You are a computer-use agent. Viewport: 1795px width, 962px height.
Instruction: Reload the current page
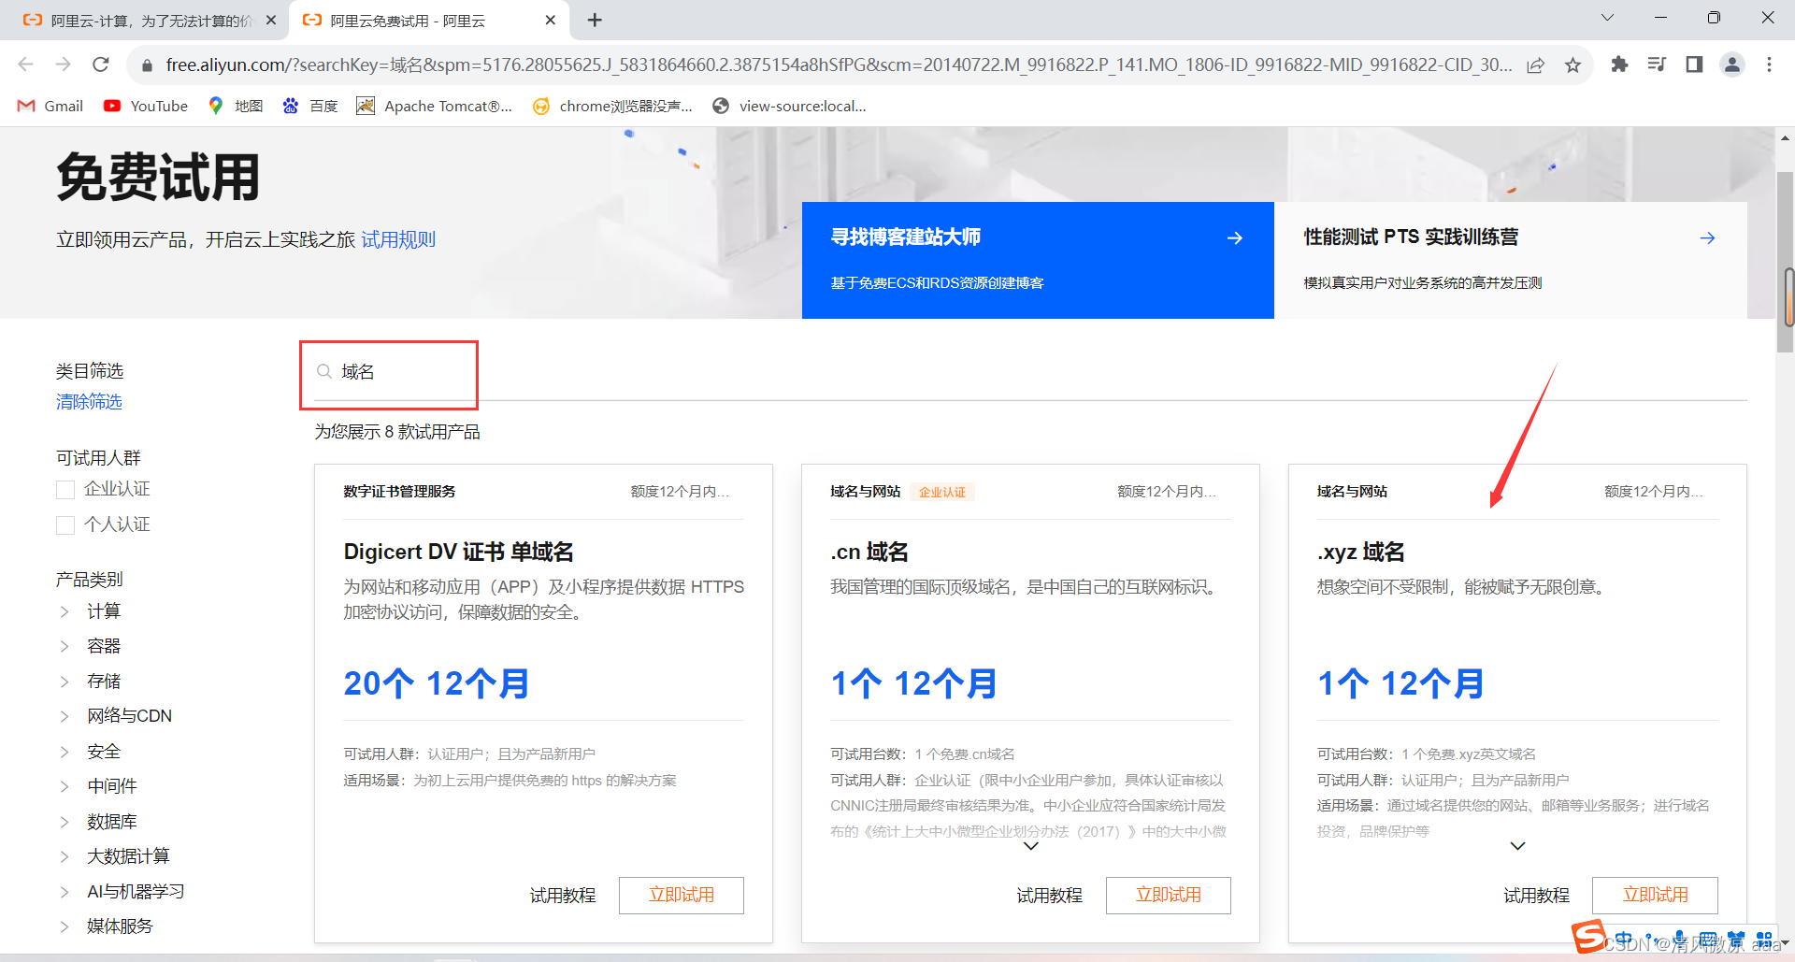coord(101,65)
